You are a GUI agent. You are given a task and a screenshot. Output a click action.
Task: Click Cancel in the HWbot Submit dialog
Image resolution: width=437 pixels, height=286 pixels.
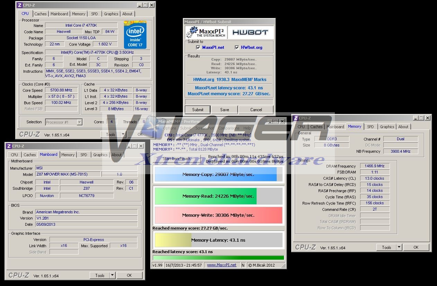[256, 110]
